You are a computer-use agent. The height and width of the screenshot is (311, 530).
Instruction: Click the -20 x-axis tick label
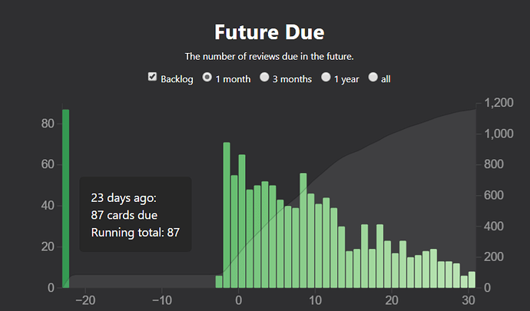[85, 300]
